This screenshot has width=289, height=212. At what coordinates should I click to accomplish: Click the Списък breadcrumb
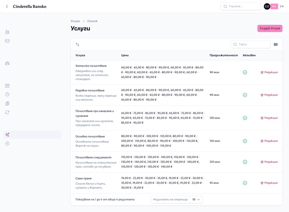pos(92,21)
